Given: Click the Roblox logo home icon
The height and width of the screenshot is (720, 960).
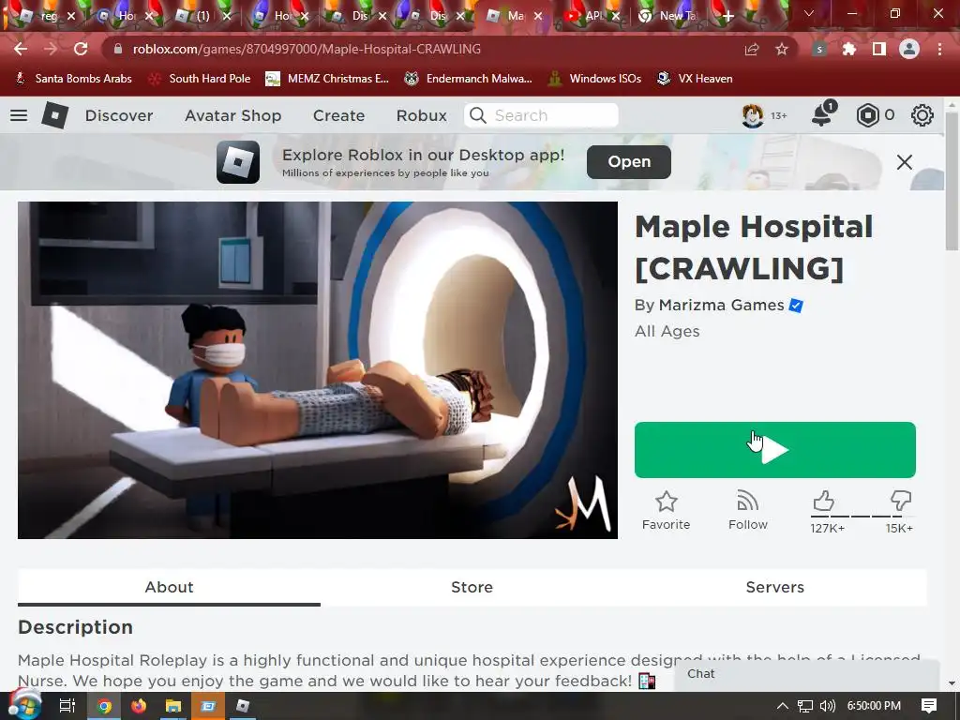Looking at the screenshot, I should click(54, 115).
